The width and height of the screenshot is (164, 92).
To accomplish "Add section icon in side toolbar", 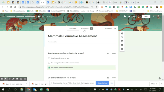I will 122,49.
